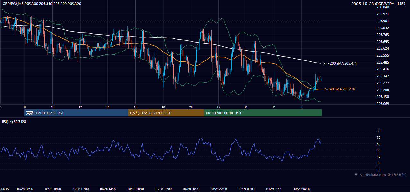Click the GBPJPY#,M5 header text

coord(41,4)
